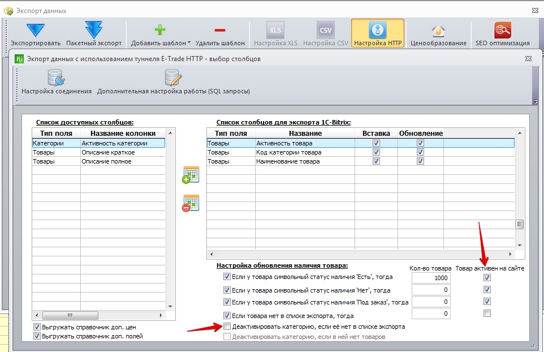Open the Ценообразование tool
Screen dimensions: 544x352
click(x=438, y=34)
